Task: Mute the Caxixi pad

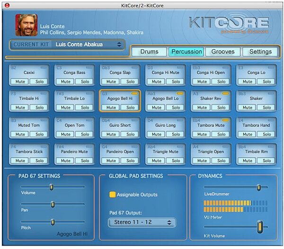Action: pyautogui.click(x=20, y=82)
